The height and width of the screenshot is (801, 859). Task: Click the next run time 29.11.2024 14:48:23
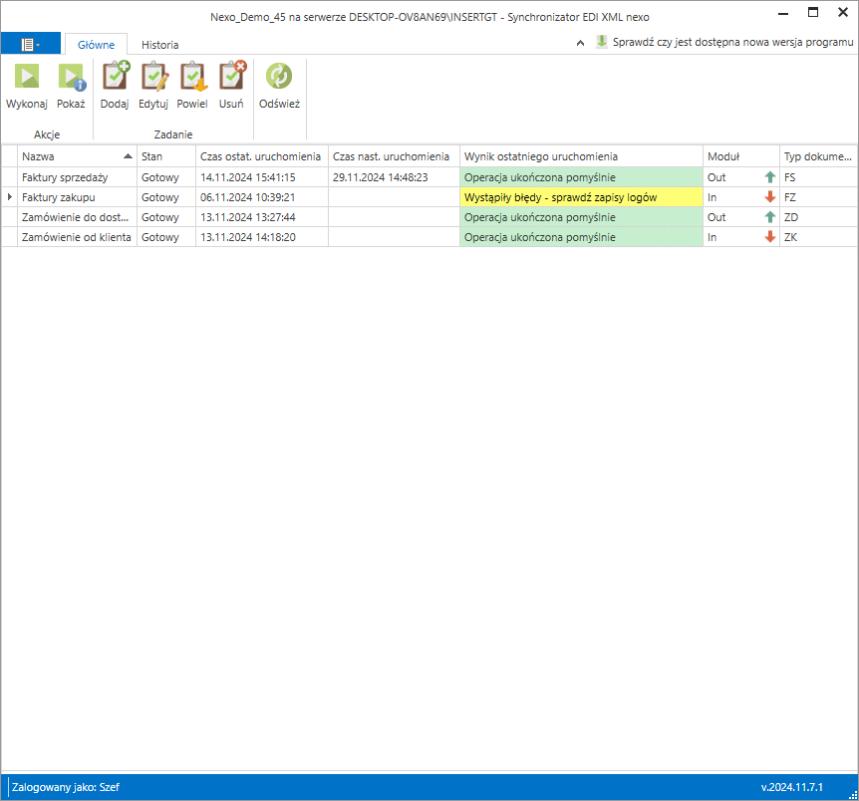point(381,177)
